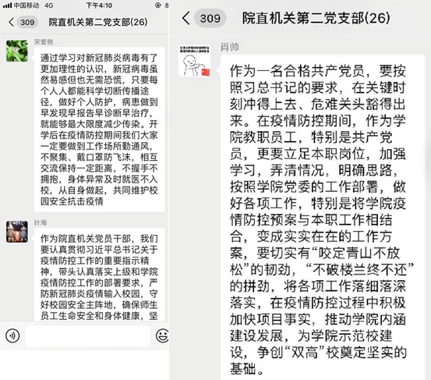Tap the group title in left header
This screenshot has height=380, width=431.
(98, 22)
